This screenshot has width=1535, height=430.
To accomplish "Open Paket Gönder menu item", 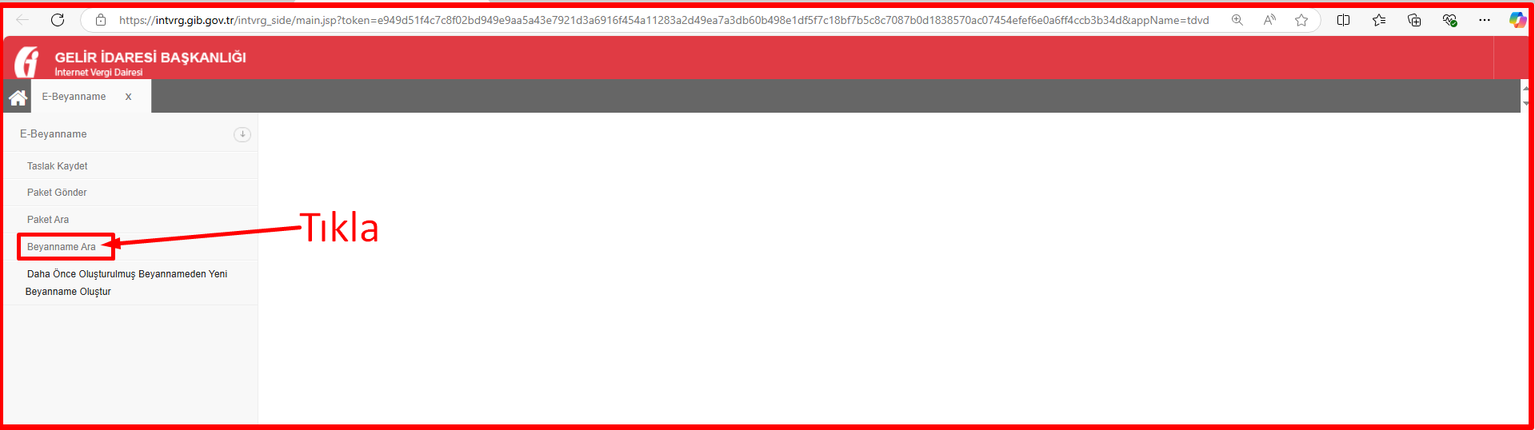I will coord(57,193).
